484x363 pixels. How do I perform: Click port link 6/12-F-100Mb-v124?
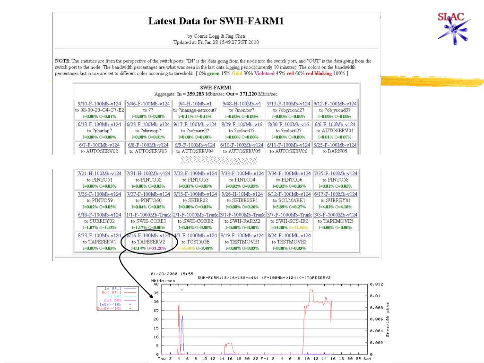(289, 194)
